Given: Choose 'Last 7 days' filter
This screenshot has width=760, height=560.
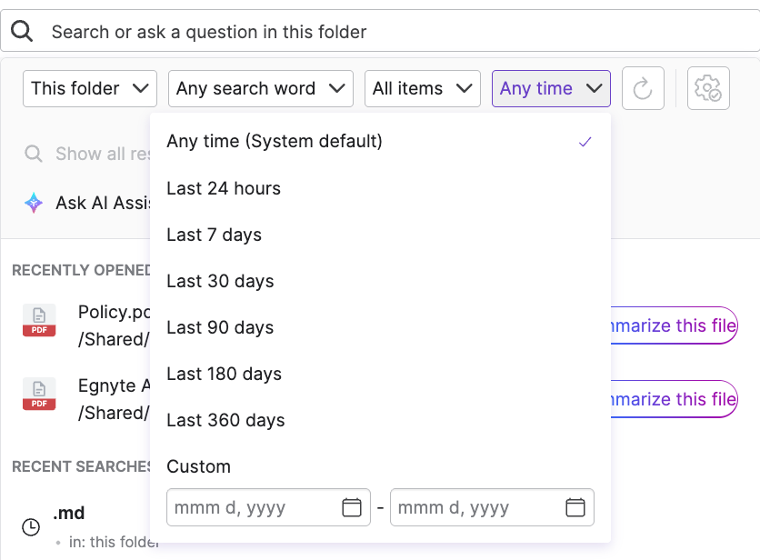Looking at the screenshot, I should [x=381, y=235].
